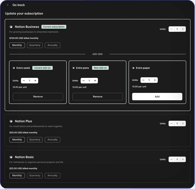Decrease Notion Basic units with minus
Viewport: 195px width, 189px height.
coord(172,159)
